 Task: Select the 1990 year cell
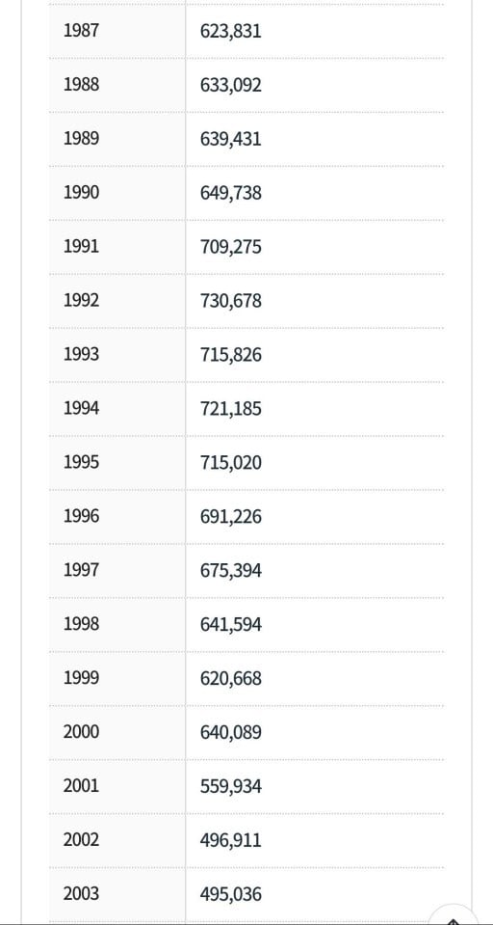[x=117, y=193]
